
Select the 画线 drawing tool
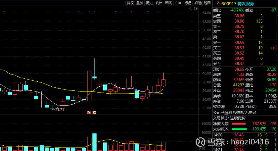pyautogui.click(x=169, y=3)
